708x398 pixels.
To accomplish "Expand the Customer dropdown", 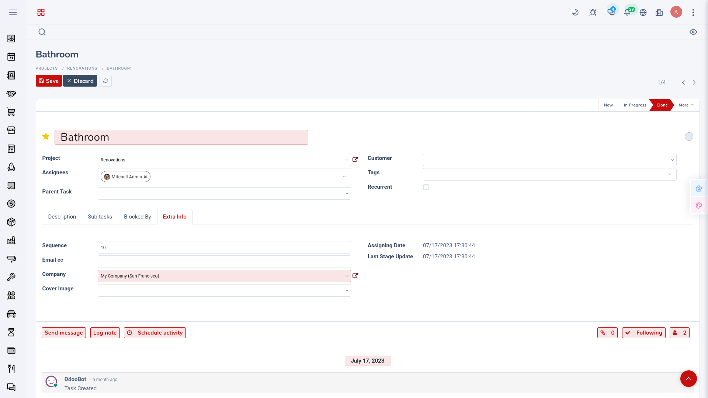I will [x=672, y=160].
